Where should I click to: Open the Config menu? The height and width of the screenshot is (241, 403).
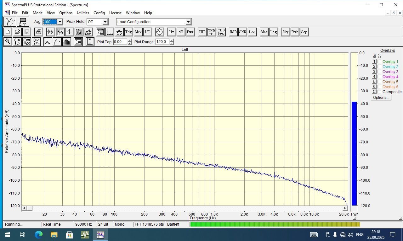[99, 13]
